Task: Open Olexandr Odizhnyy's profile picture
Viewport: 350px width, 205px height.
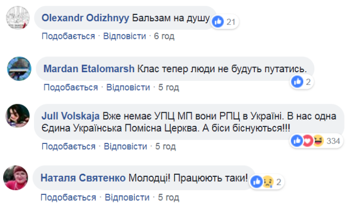Action: coord(18,18)
